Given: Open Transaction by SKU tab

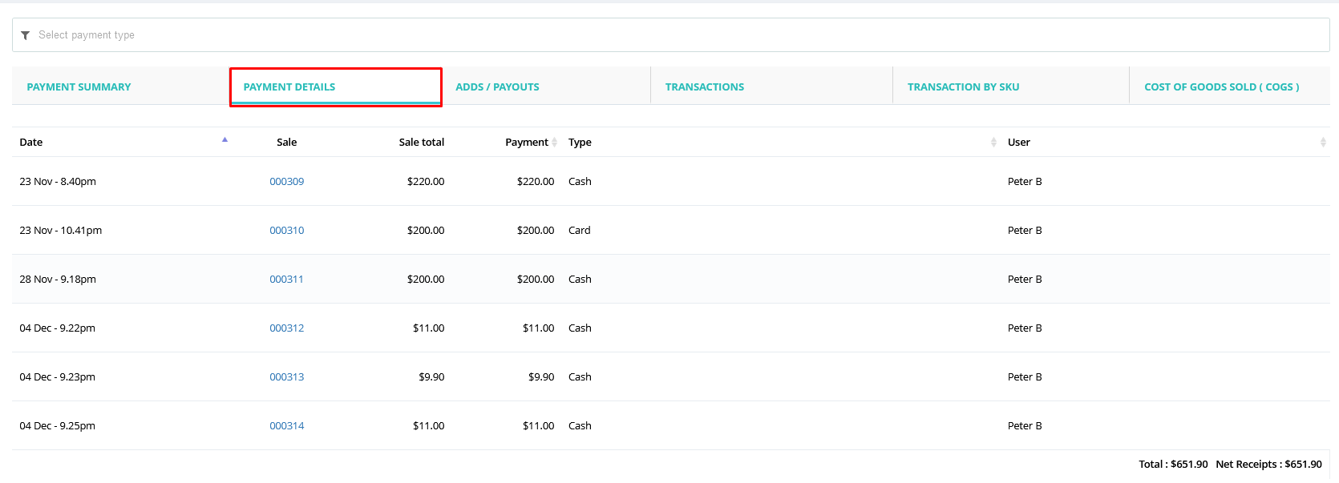Looking at the screenshot, I should (x=963, y=87).
